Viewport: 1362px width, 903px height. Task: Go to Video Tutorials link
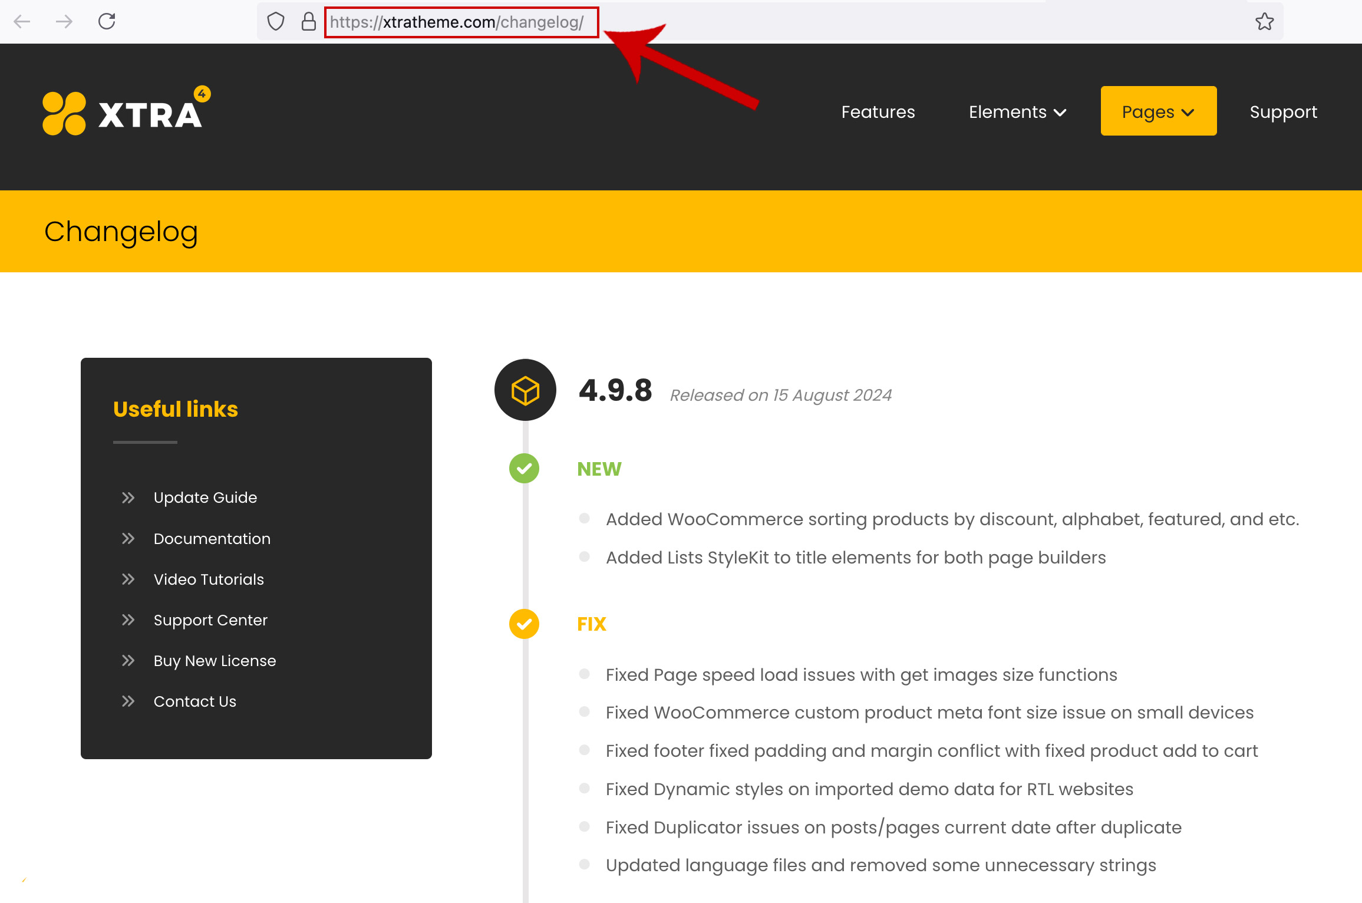[209, 579]
